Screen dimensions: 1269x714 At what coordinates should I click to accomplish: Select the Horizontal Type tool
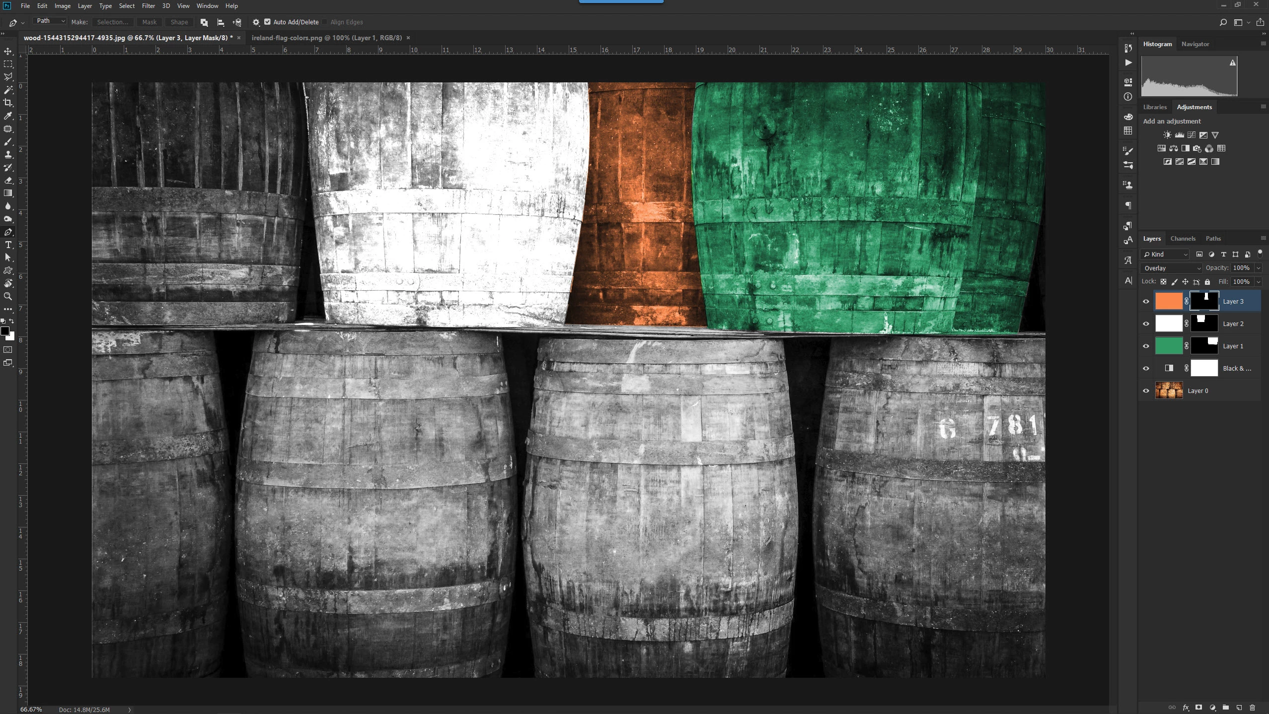point(8,245)
